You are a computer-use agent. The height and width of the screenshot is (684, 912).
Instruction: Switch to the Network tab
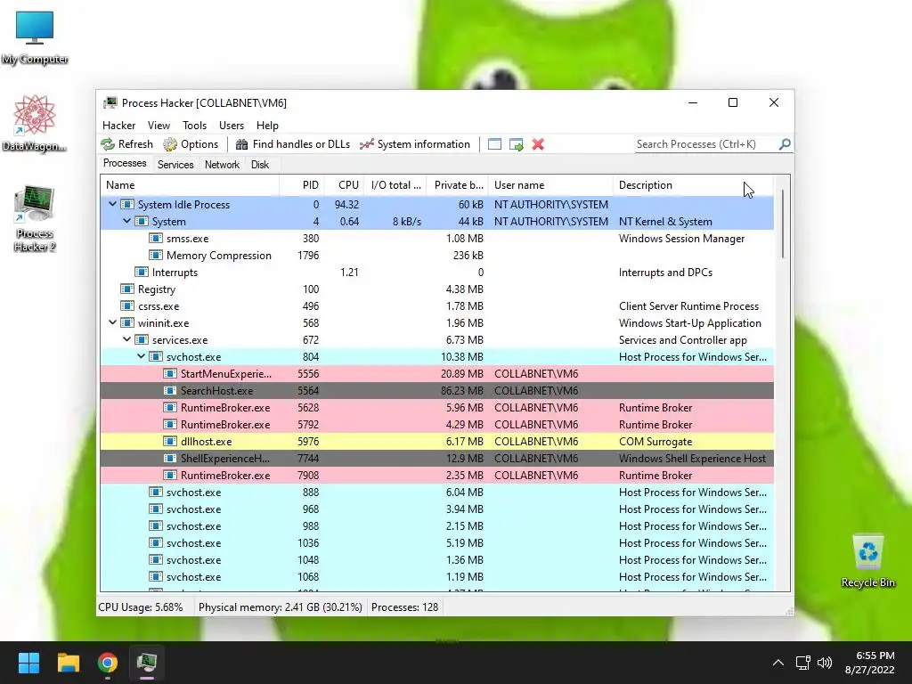[222, 165]
